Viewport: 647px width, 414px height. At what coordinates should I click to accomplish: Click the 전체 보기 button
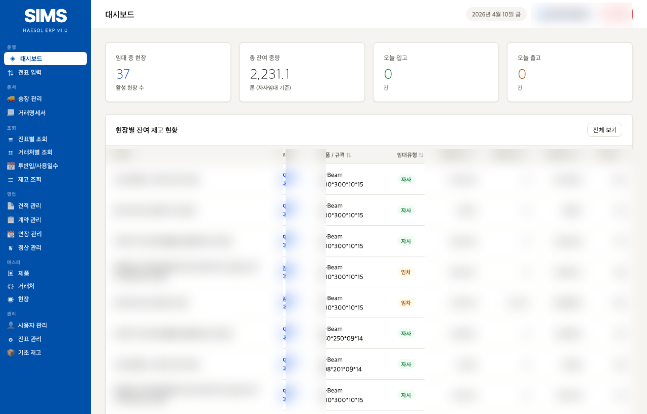[605, 130]
